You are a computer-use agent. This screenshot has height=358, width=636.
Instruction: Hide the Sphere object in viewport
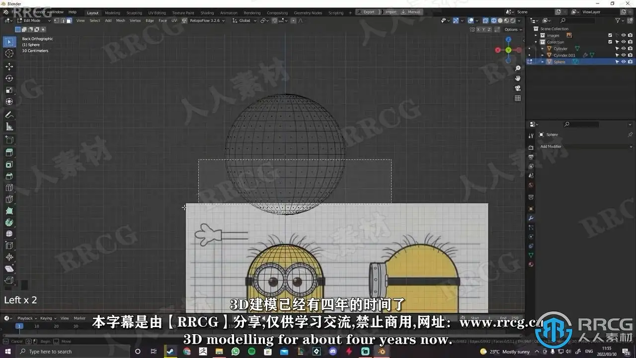tap(624, 62)
